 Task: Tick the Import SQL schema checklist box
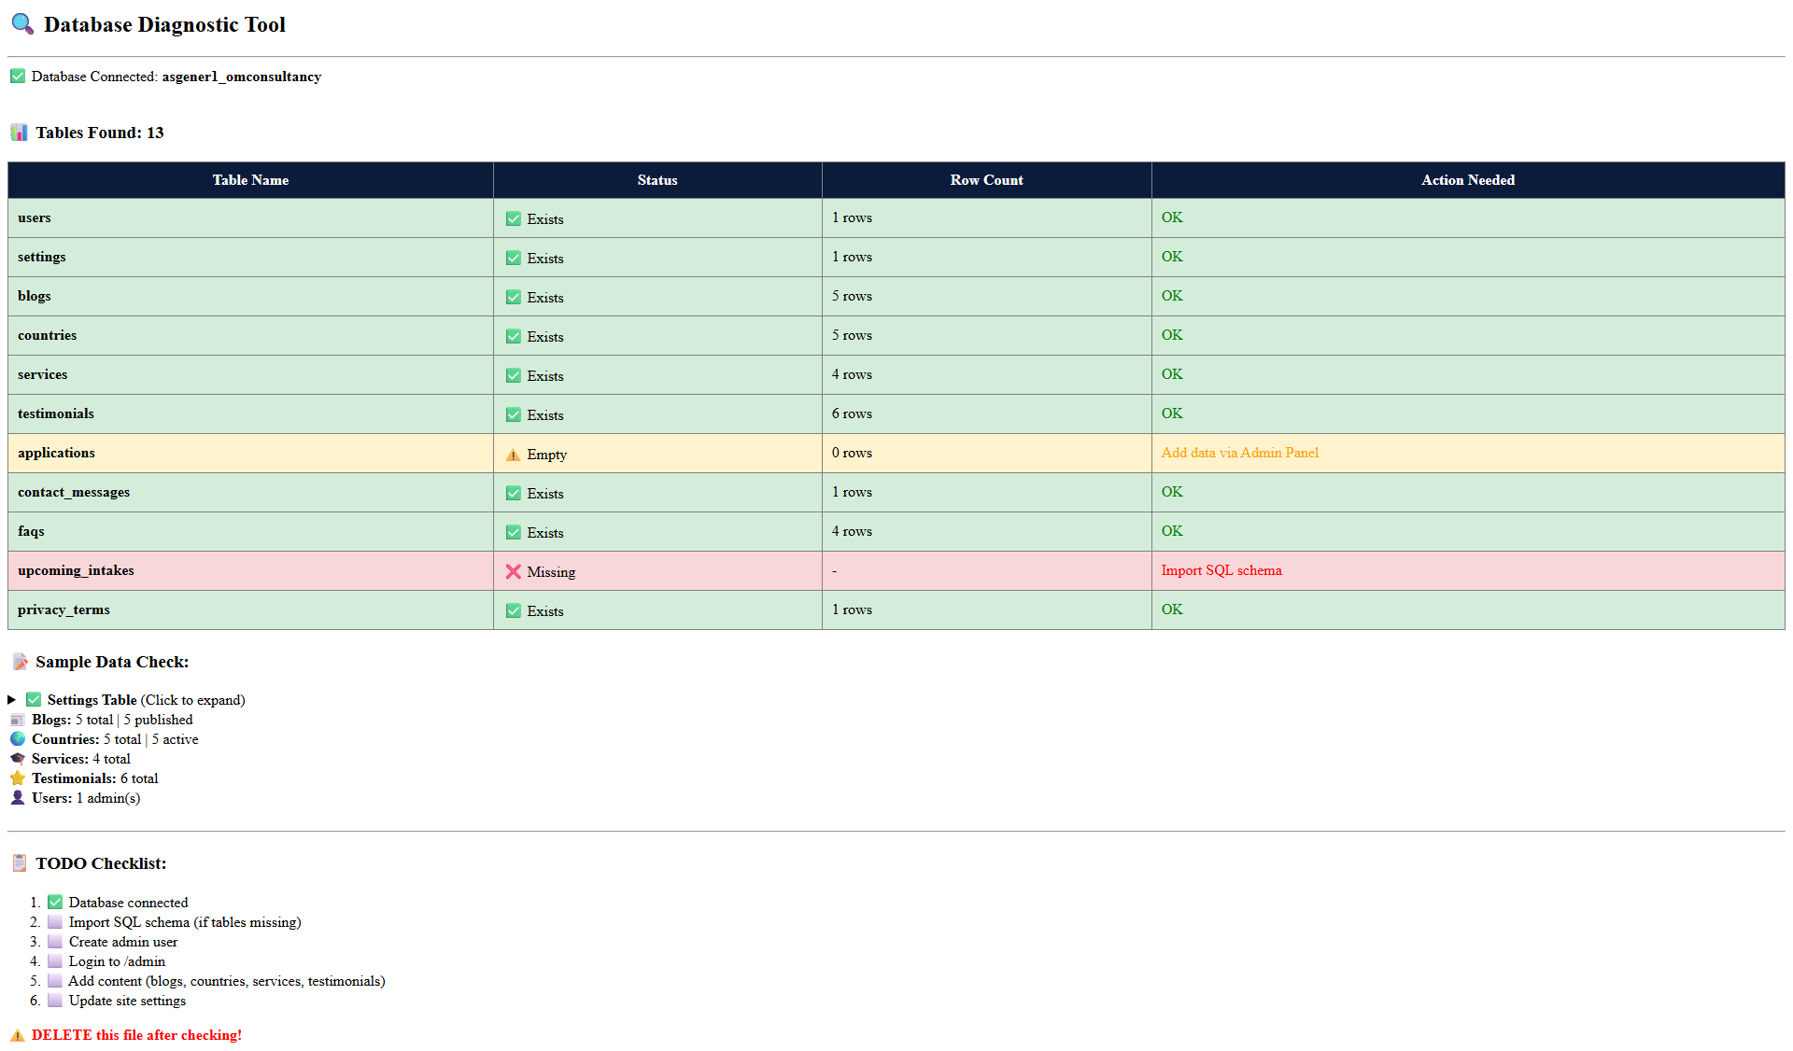tap(55, 922)
